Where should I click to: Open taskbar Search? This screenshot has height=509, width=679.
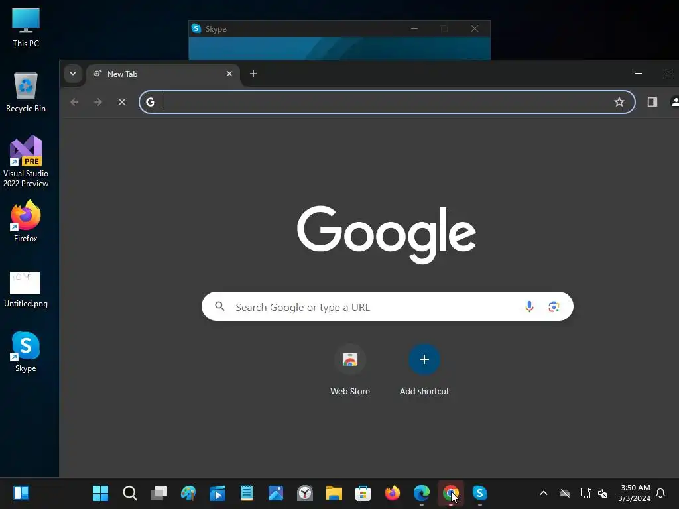pyautogui.click(x=130, y=493)
